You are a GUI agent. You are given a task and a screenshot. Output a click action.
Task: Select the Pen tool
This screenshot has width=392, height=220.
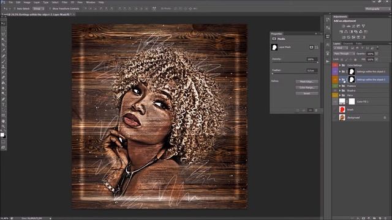pos(3,99)
